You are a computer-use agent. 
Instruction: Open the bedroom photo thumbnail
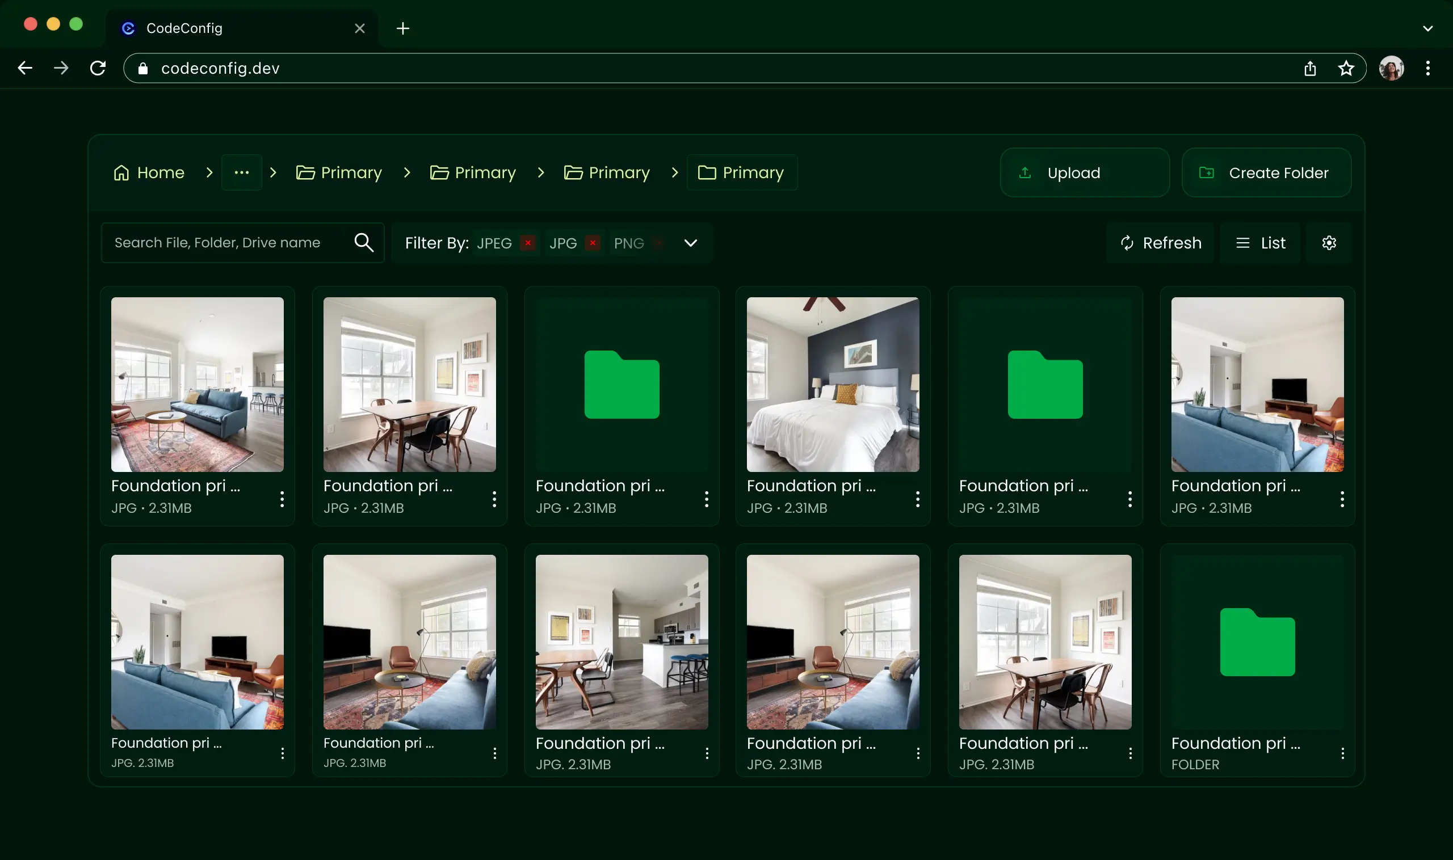833,384
